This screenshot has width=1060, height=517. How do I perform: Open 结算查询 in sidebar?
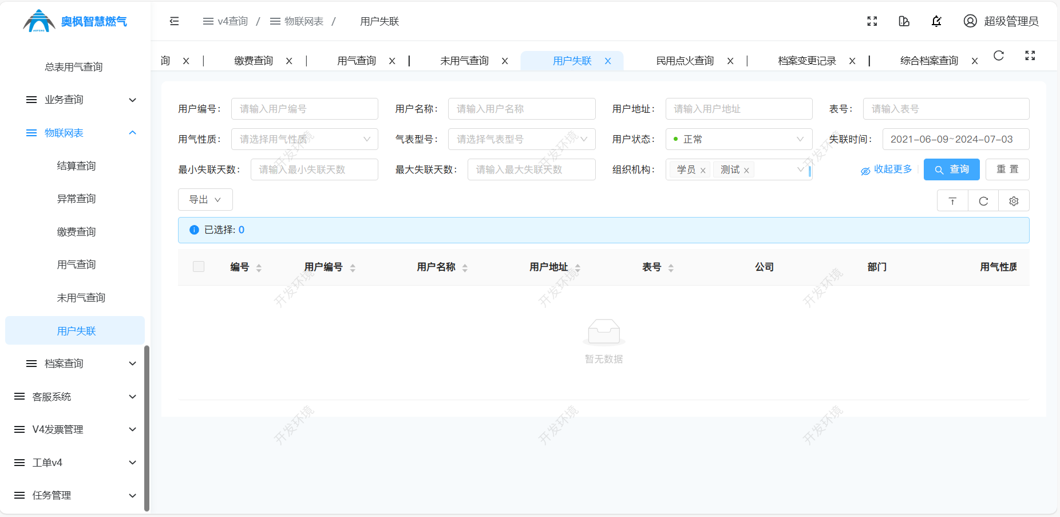76,166
